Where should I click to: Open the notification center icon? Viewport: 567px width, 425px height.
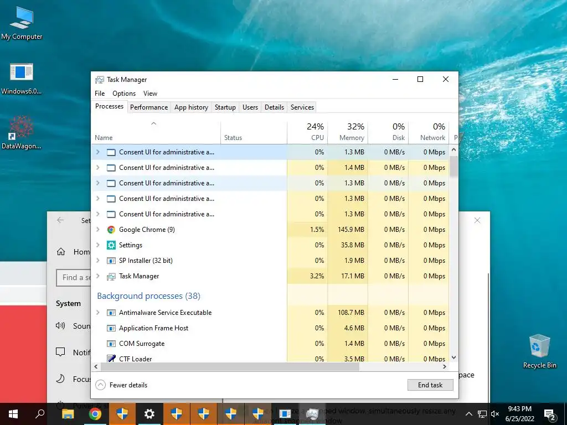point(550,414)
